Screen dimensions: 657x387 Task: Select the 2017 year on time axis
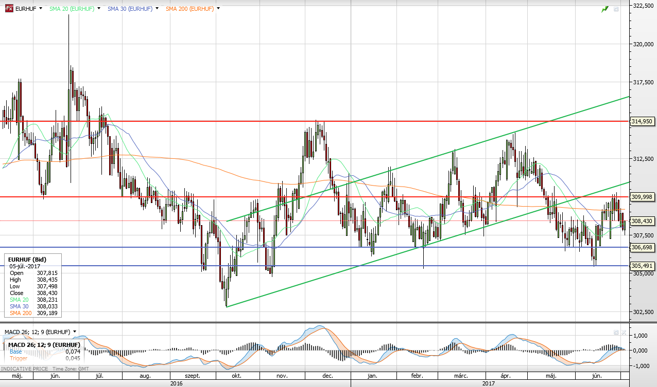click(489, 383)
